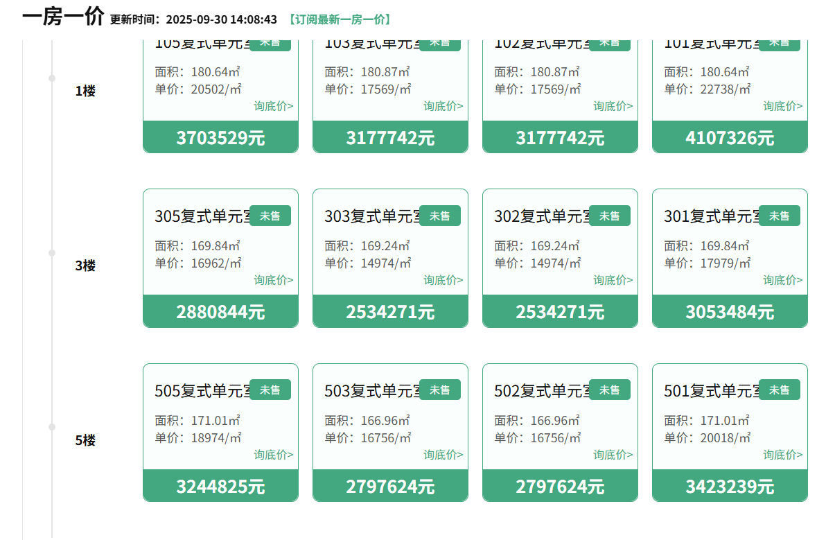Click the 2880844元 price bar
The height and width of the screenshot is (540, 835).
click(x=220, y=311)
